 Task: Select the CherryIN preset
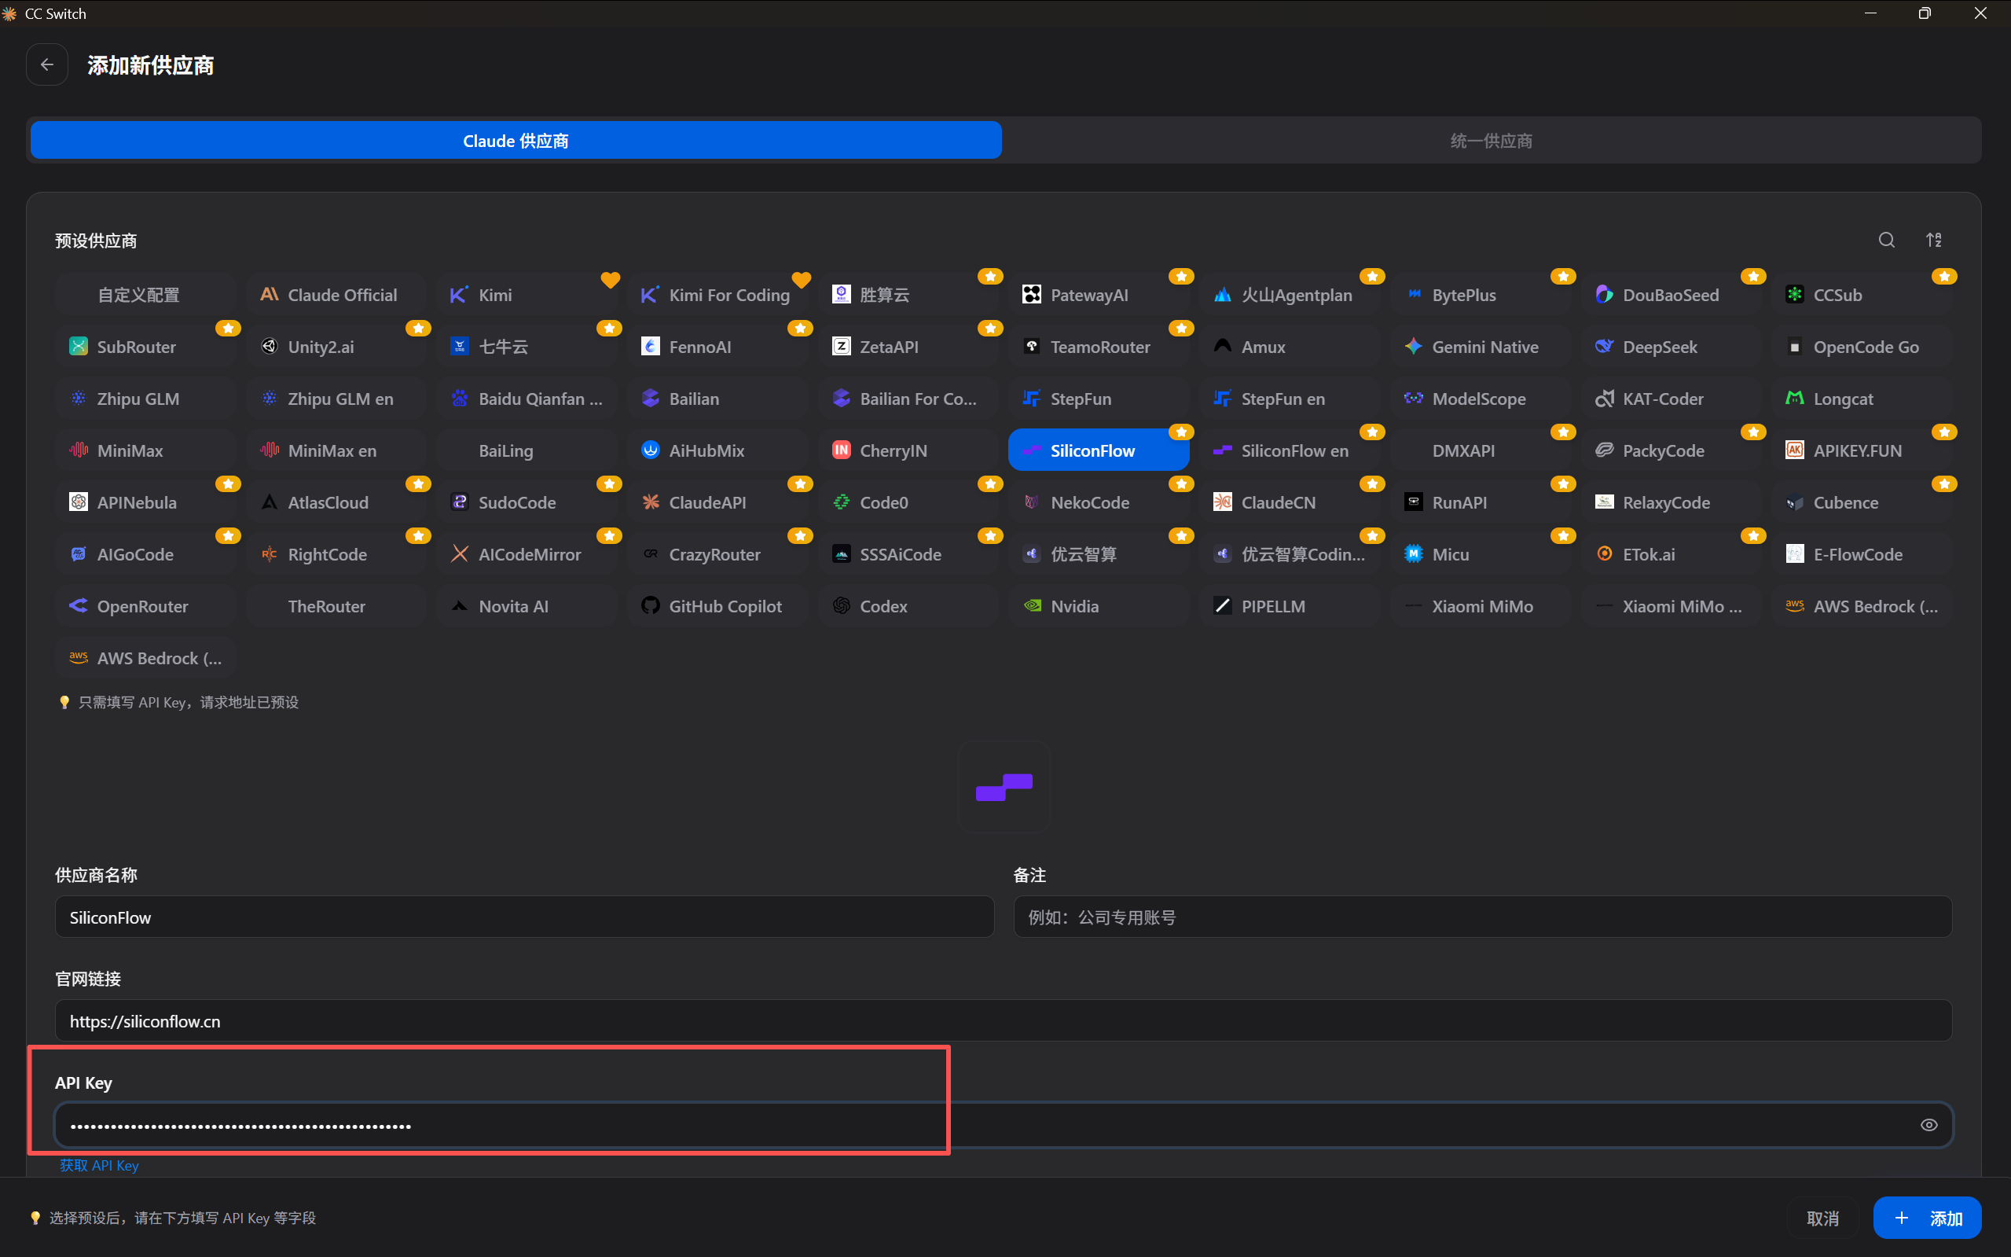tap(908, 450)
